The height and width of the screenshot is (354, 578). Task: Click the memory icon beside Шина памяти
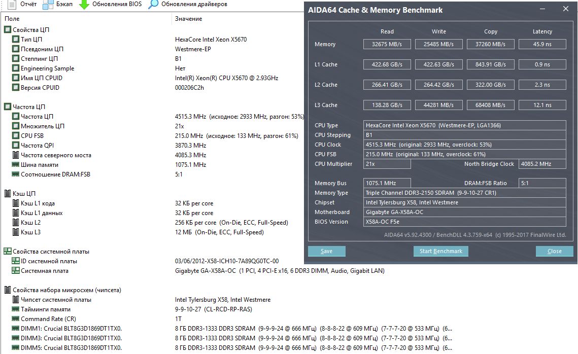pyautogui.click(x=16, y=164)
